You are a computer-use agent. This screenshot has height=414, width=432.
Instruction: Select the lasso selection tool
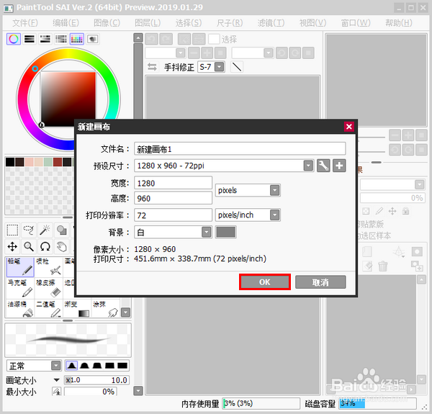[x=29, y=230]
